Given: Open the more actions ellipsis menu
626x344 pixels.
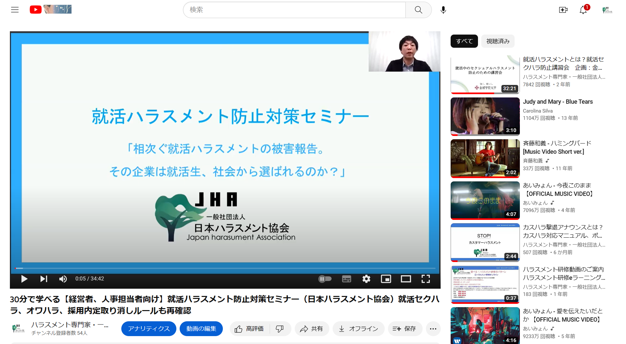Looking at the screenshot, I should point(433,329).
